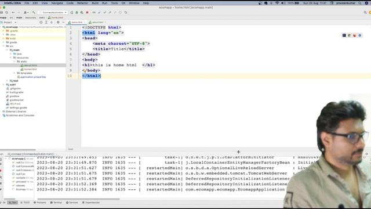Open in Firefox browser icon in editor
Viewport: 371px width, 209px height.
354,35
